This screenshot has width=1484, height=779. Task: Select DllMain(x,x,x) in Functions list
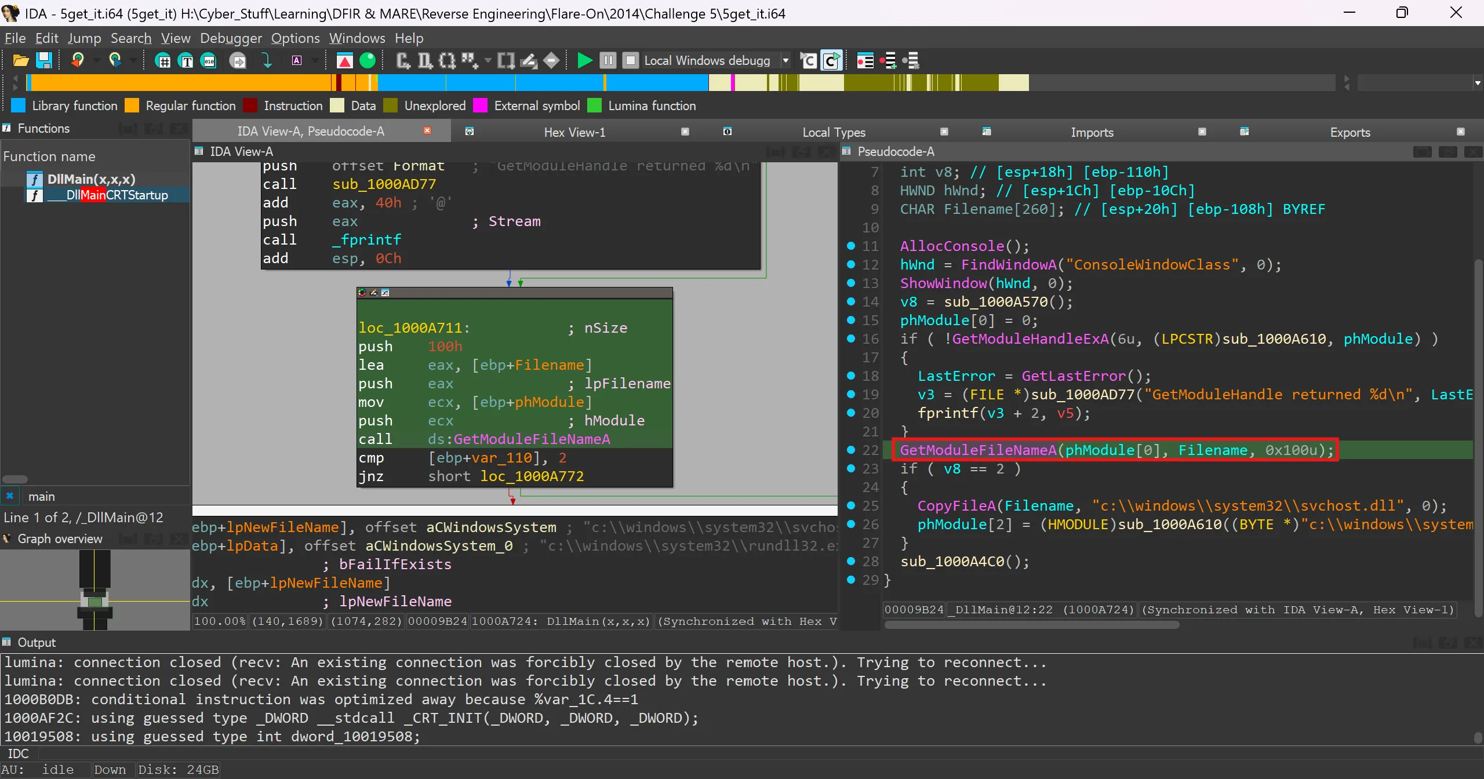pos(91,179)
